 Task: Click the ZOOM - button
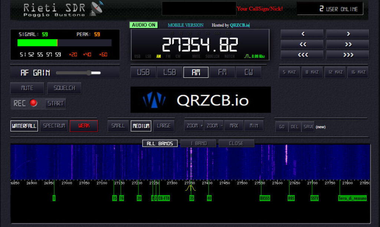214,126
